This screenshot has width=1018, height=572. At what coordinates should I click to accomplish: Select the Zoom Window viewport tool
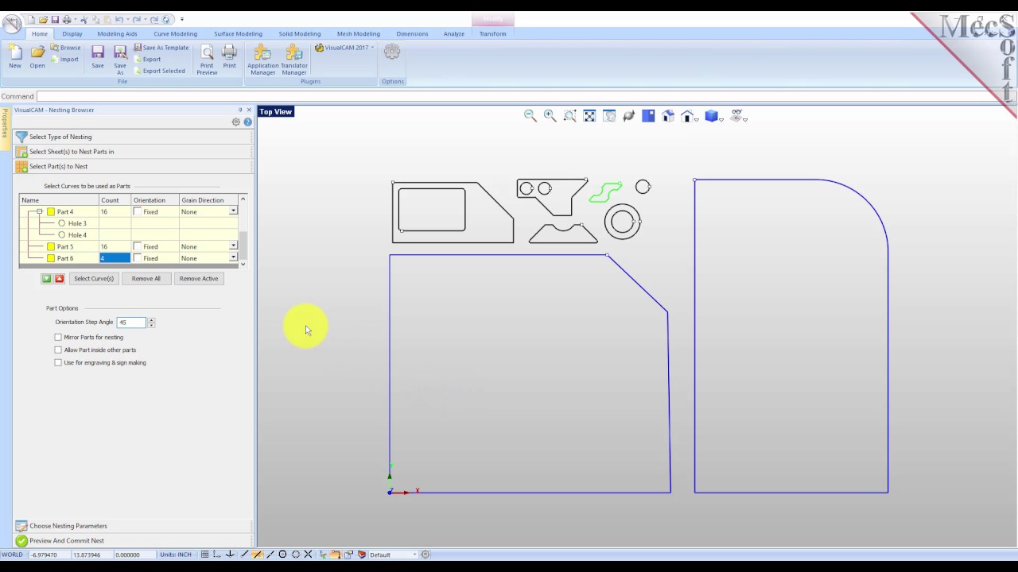[569, 116]
